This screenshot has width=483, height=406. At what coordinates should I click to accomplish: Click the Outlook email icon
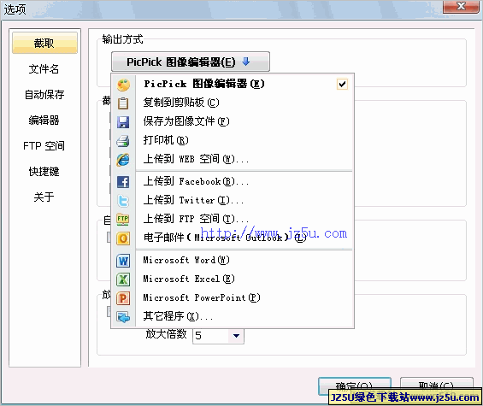point(123,238)
